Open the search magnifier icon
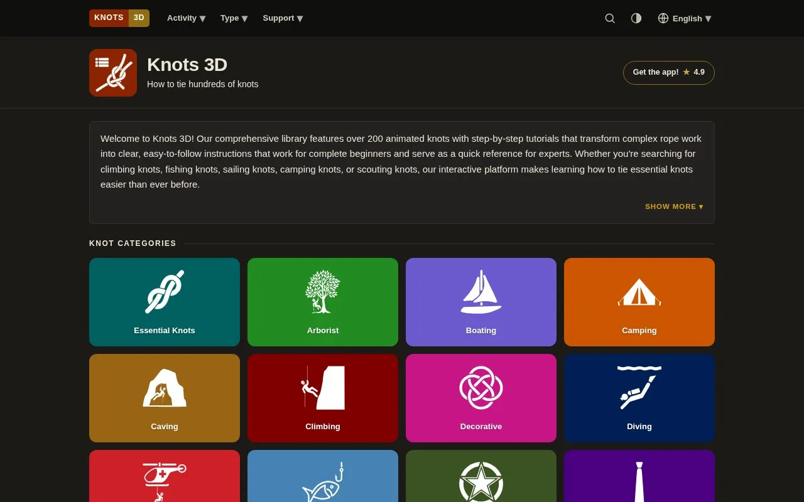The image size is (804, 502). (610, 18)
